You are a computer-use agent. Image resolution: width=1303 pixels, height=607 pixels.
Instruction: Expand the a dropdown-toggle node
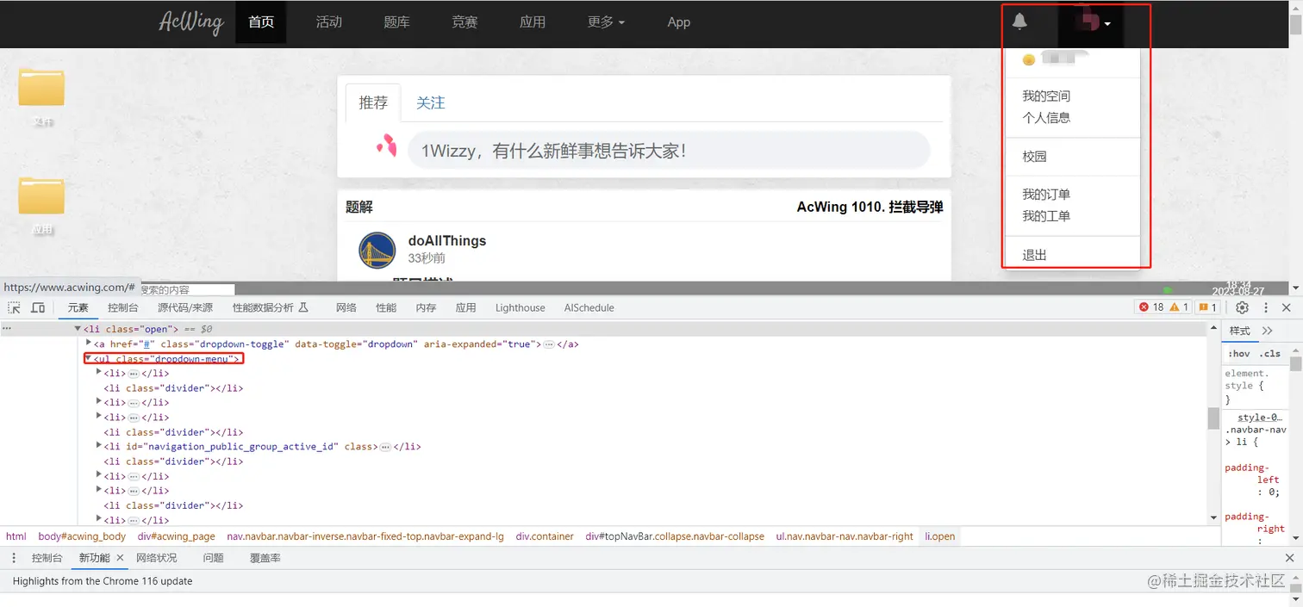tap(89, 344)
